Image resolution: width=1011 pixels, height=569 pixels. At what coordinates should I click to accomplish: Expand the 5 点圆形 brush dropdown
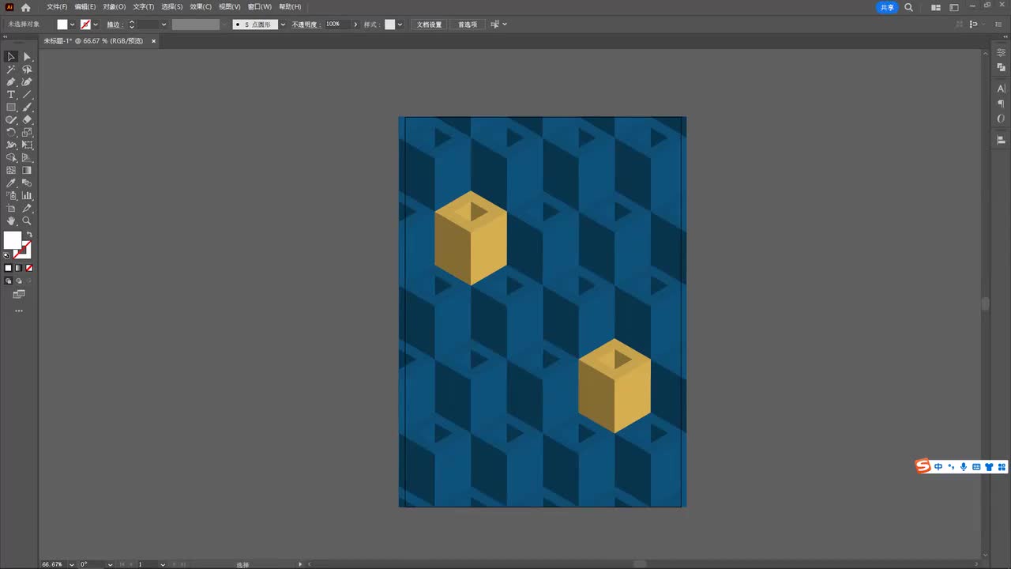[283, 24]
